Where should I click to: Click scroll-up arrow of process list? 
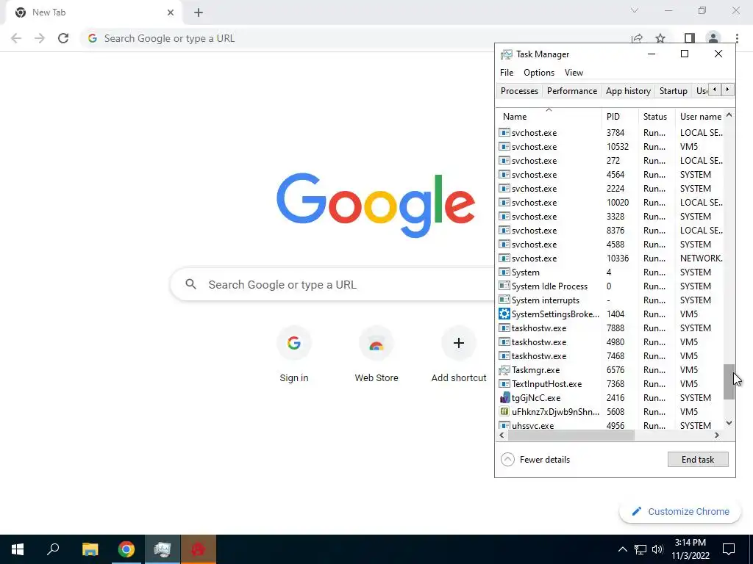(729, 115)
